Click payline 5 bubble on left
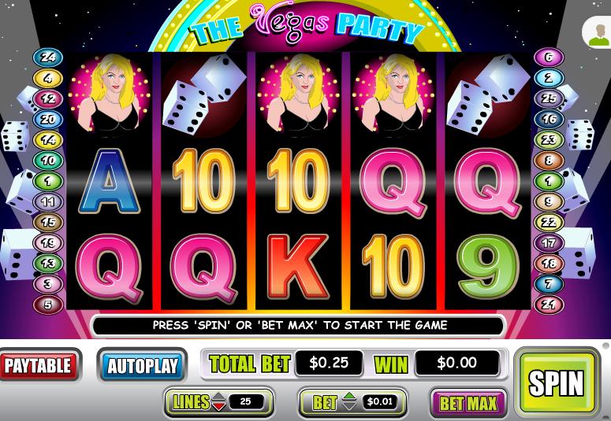The height and width of the screenshot is (421, 611). [x=48, y=305]
